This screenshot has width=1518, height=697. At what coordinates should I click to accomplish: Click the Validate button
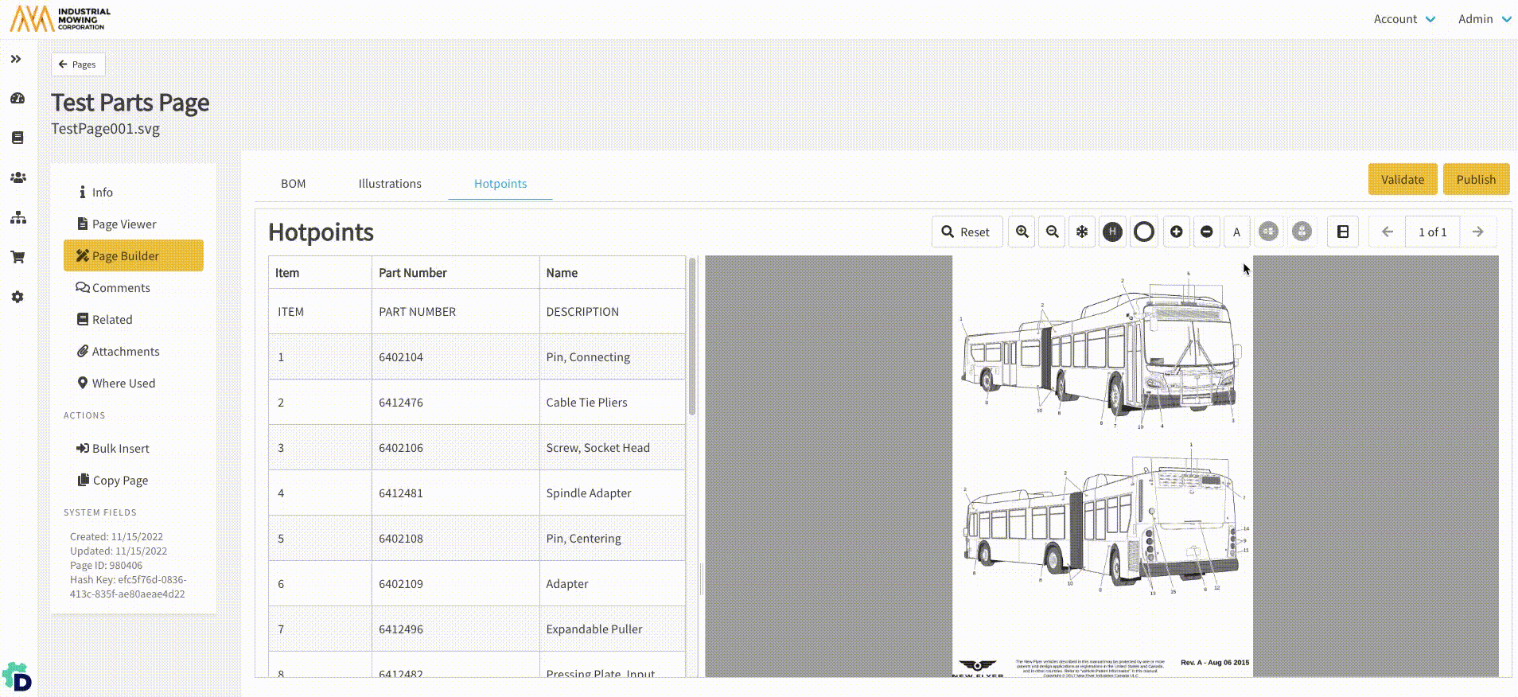click(x=1402, y=179)
